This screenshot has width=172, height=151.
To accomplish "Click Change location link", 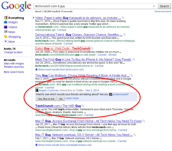I will (x=13, y=52).
